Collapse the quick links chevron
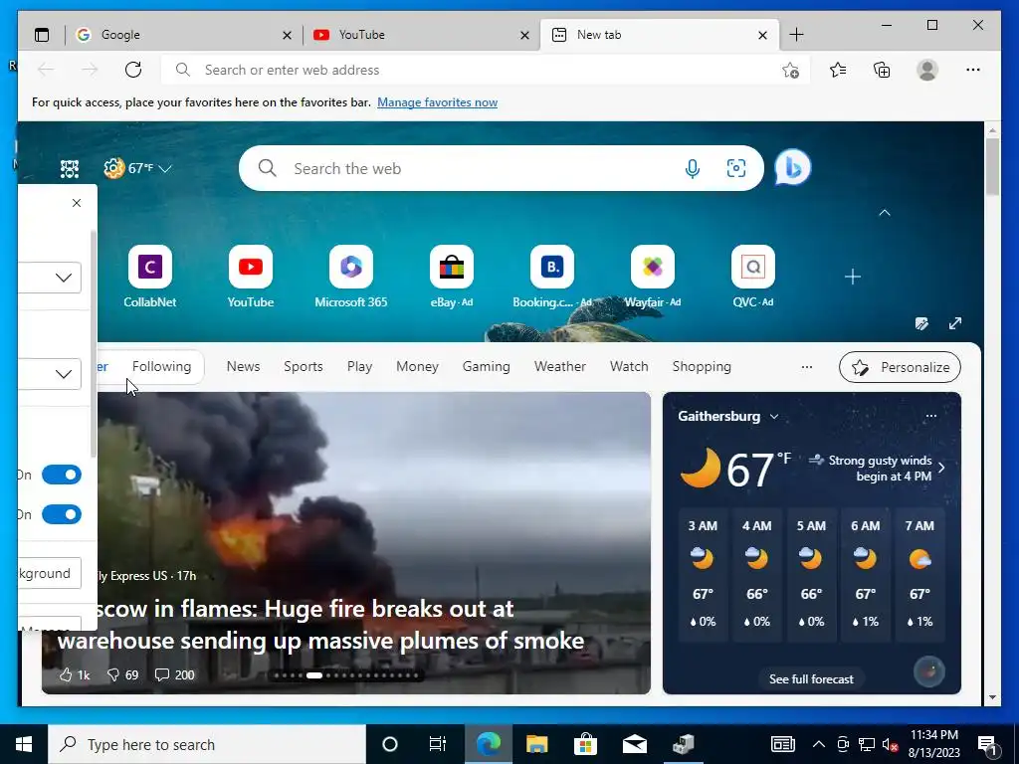The image size is (1019, 764). click(x=885, y=213)
